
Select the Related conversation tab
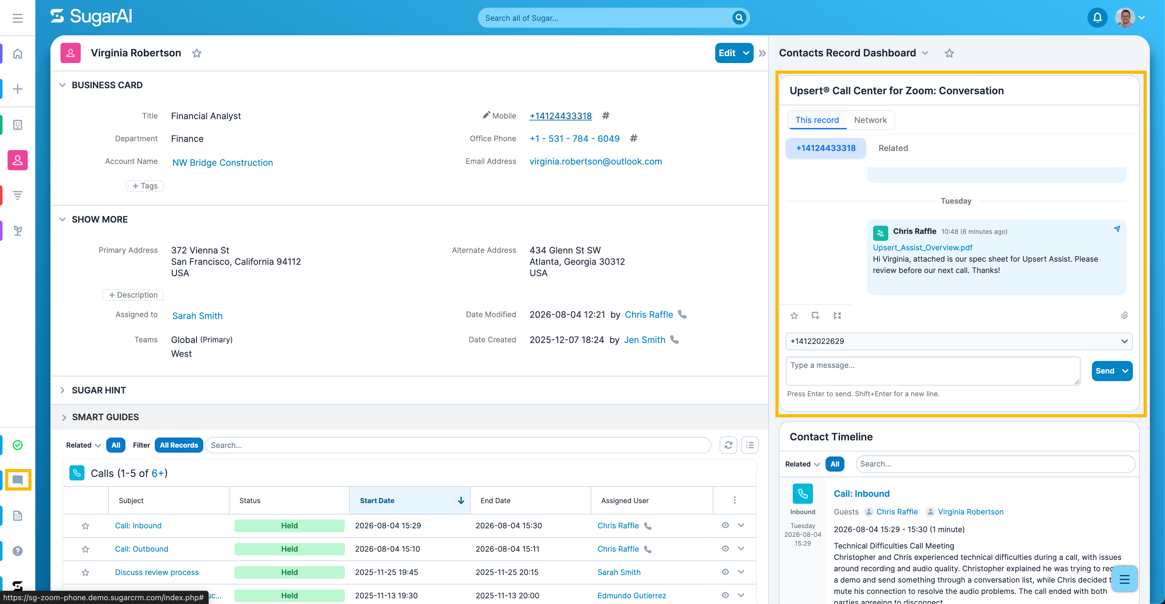pyautogui.click(x=893, y=148)
